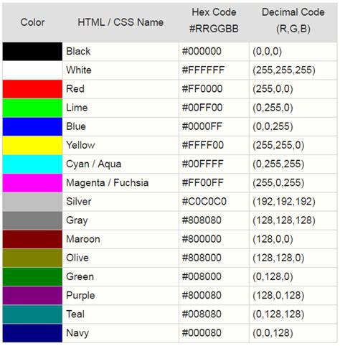
Task: Choose the magenta color swatch
Action: point(32,183)
